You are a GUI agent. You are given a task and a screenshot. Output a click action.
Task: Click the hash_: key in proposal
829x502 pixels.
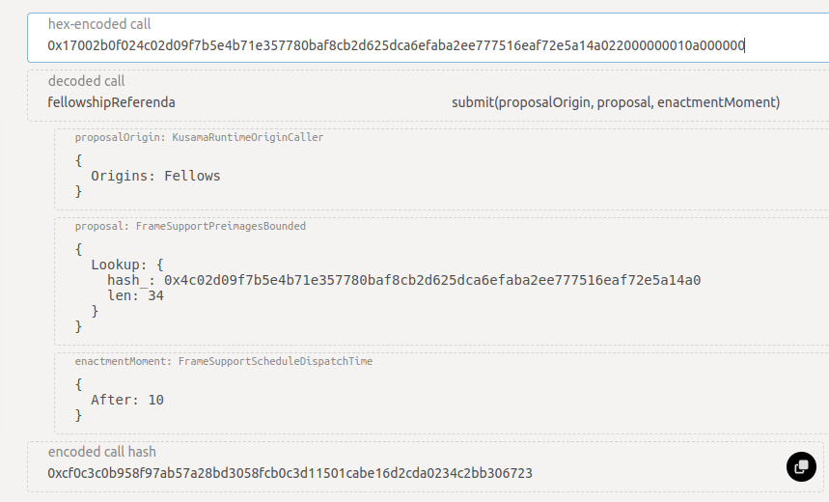[131, 280]
